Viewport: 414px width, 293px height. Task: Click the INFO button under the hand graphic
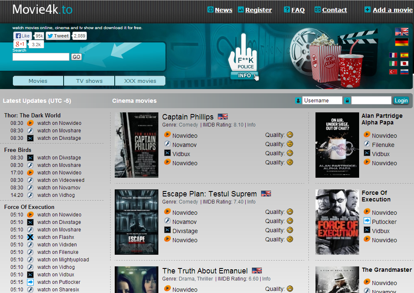coord(244,76)
